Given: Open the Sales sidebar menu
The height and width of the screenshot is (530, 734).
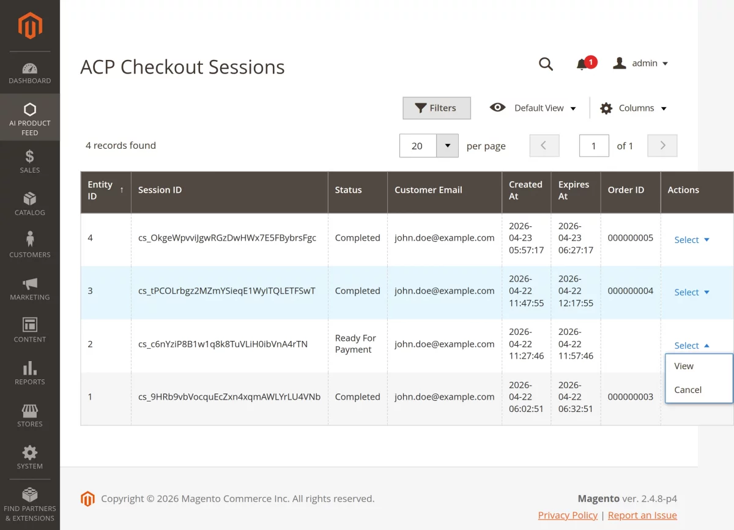Looking at the screenshot, I should click(x=29, y=161).
